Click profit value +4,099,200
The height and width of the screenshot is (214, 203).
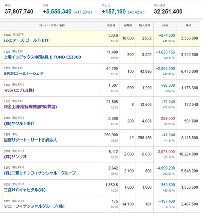(x=165, y=168)
